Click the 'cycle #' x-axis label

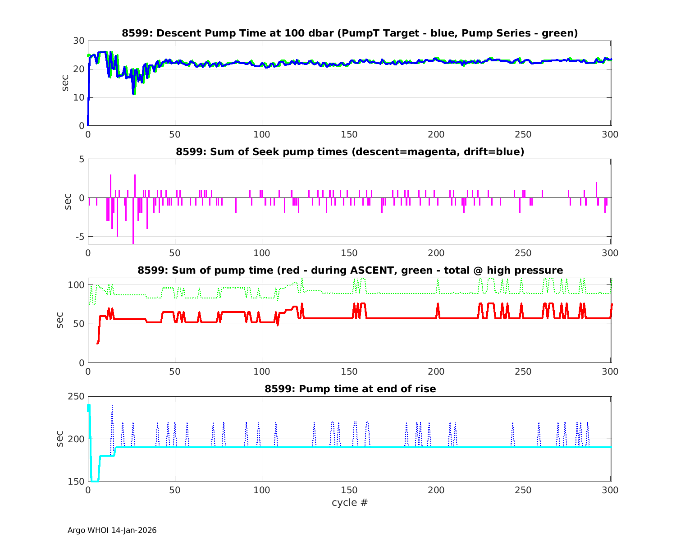click(350, 502)
